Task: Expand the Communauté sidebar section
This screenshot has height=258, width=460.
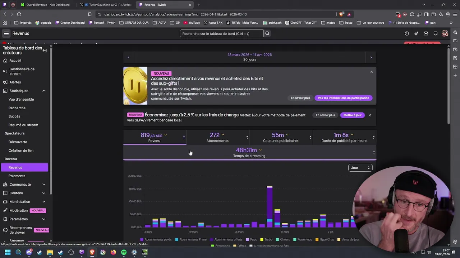Action: 44,185
